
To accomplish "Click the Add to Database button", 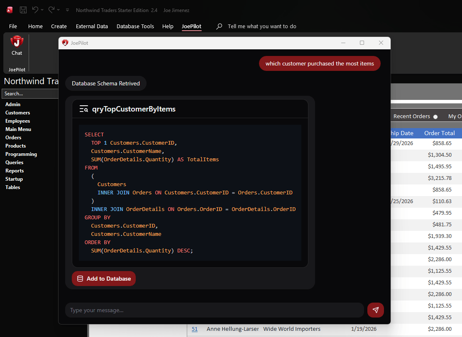I will click(x=103, y=279).
